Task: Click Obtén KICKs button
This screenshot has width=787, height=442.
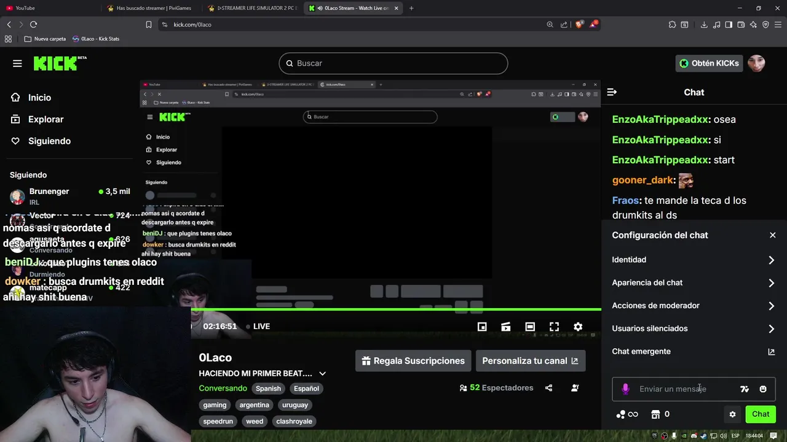Action: 708,63
